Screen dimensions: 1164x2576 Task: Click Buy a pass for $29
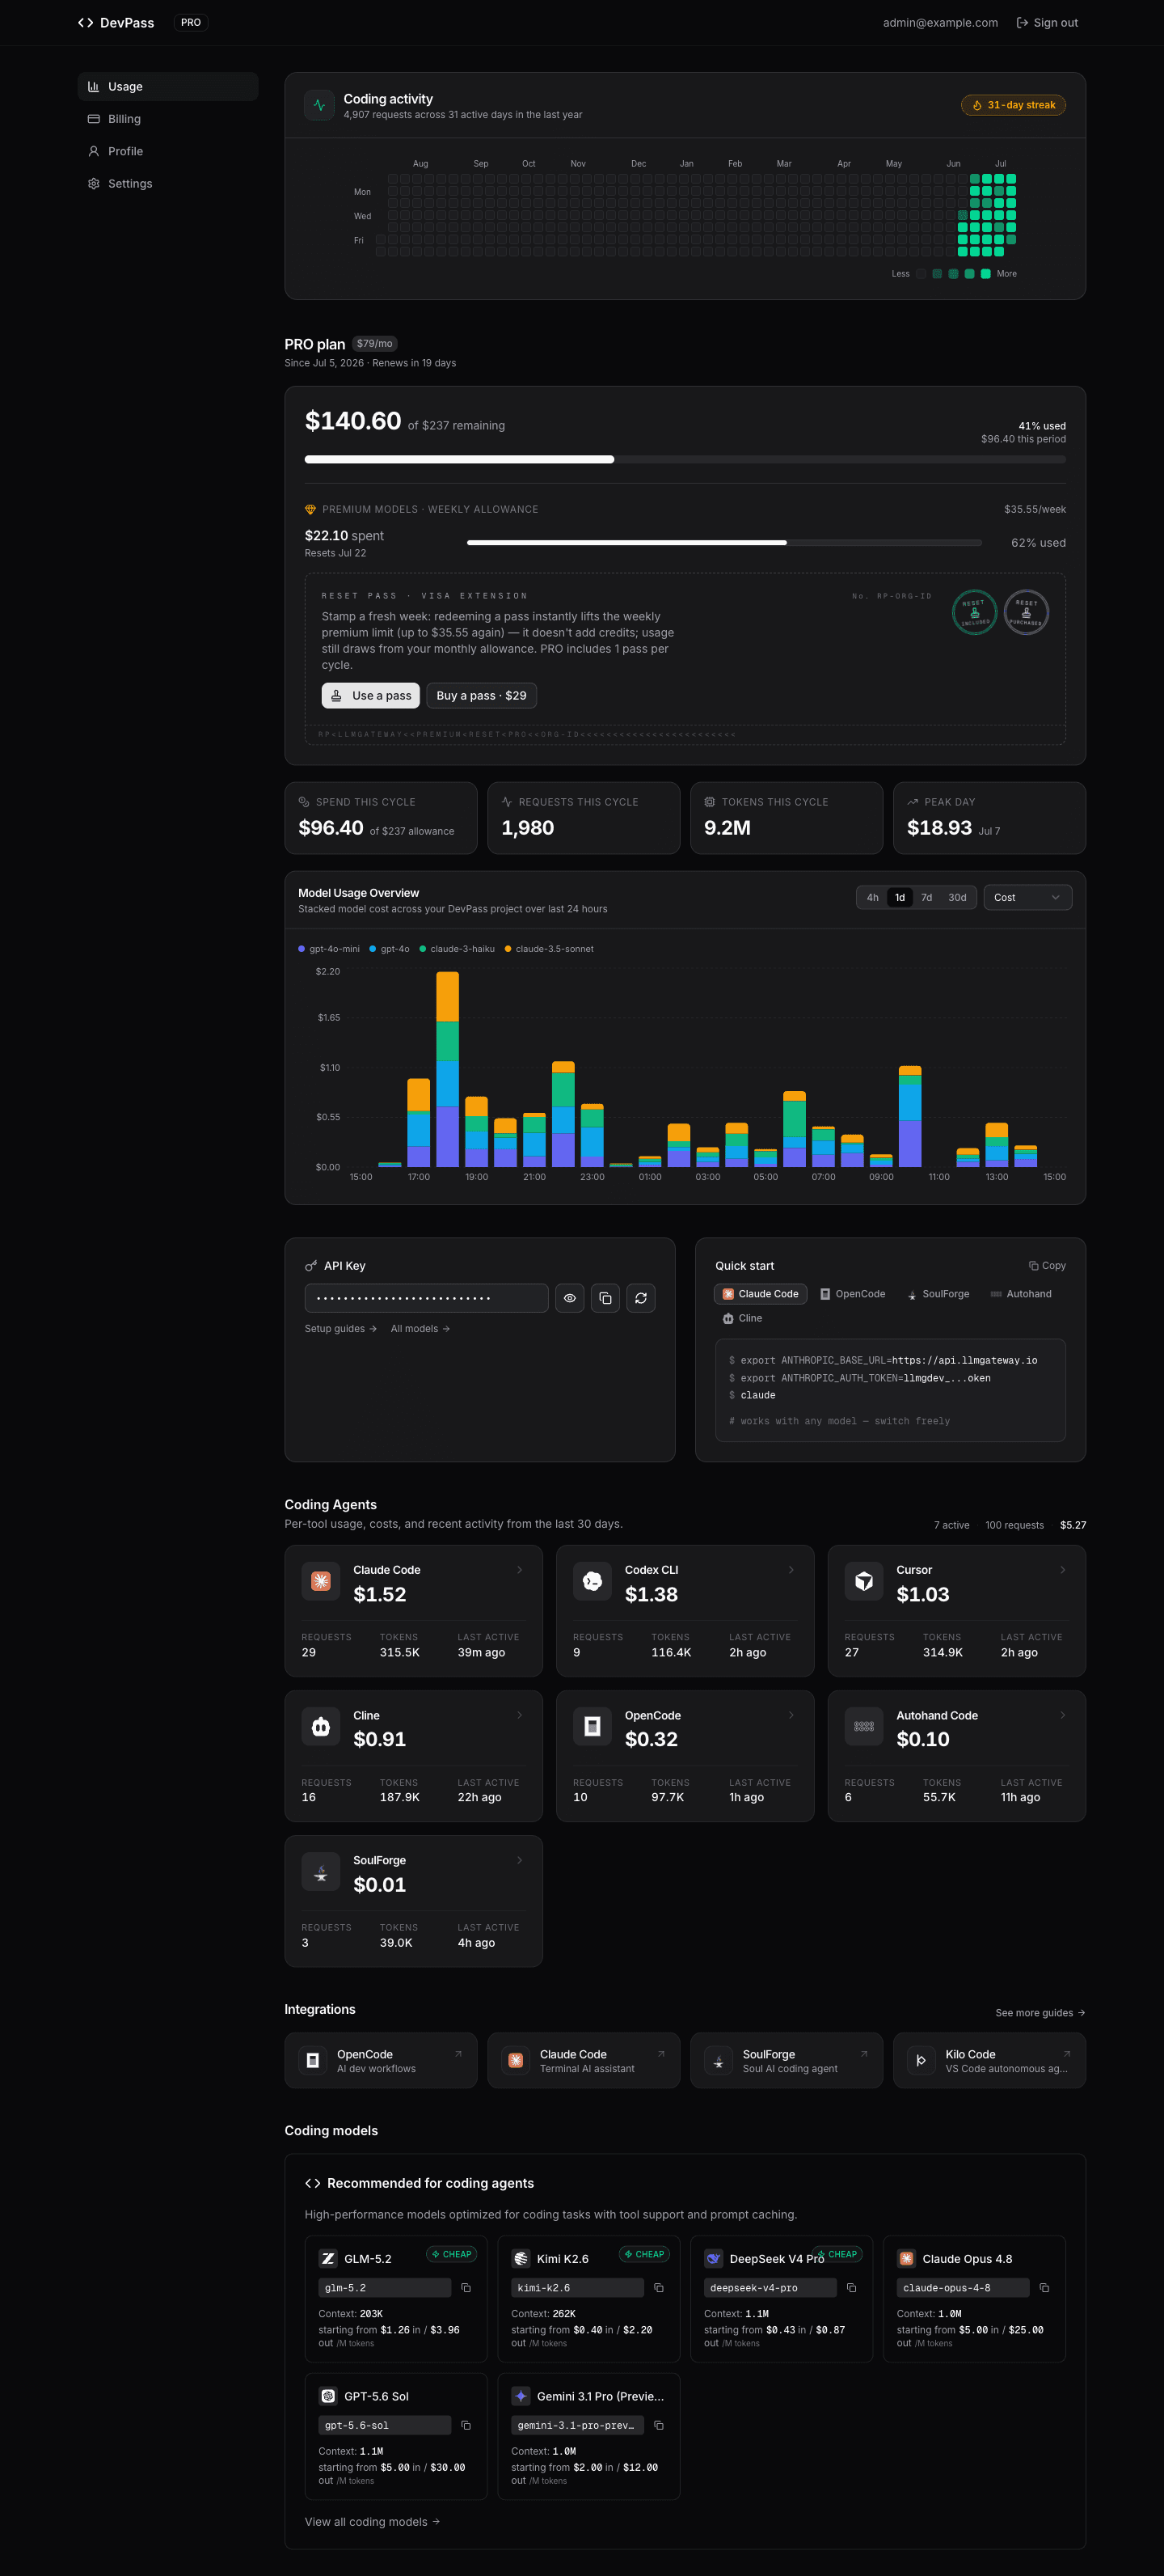482,696
